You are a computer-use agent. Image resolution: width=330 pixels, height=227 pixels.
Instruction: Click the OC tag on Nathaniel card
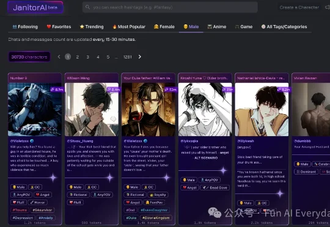pyautogui.click(x=262, y=203)
